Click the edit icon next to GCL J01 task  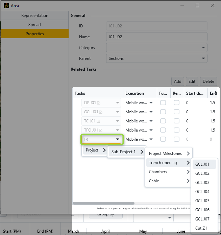click(100, 112)
